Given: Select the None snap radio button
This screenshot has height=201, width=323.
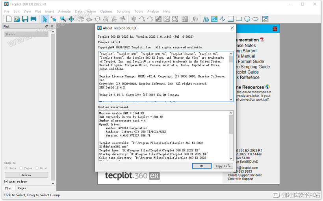Looking at the screenshot, I should click(6, 168).
